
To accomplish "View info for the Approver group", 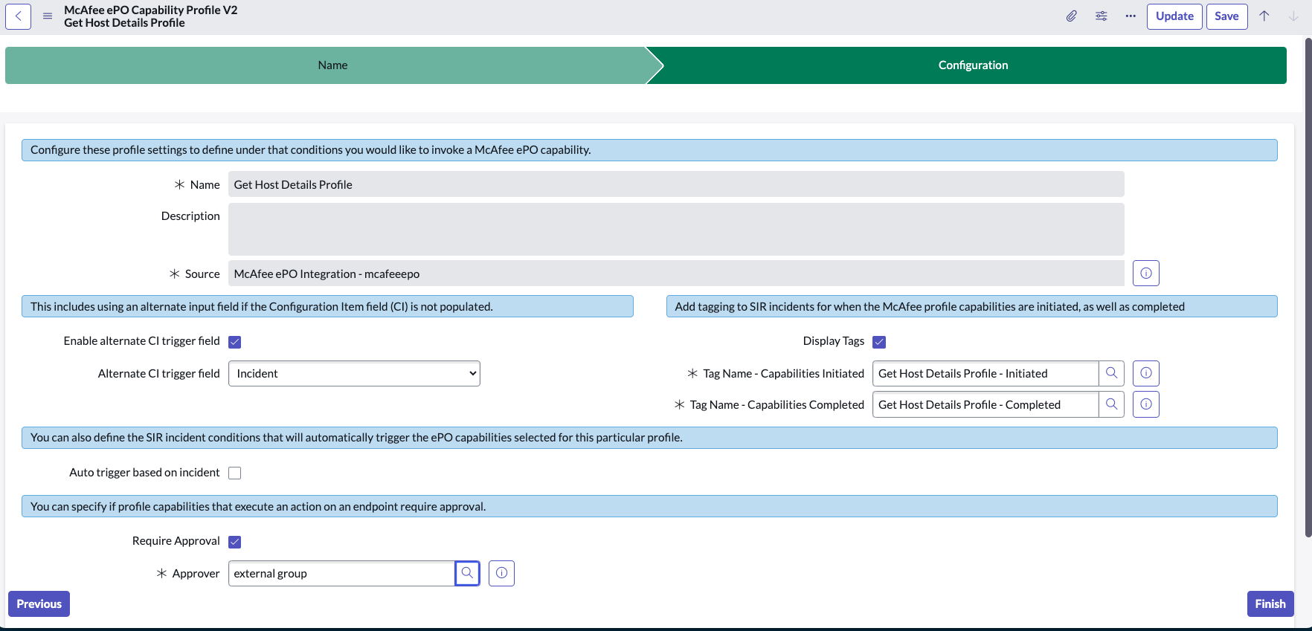I will click(501, 573).
